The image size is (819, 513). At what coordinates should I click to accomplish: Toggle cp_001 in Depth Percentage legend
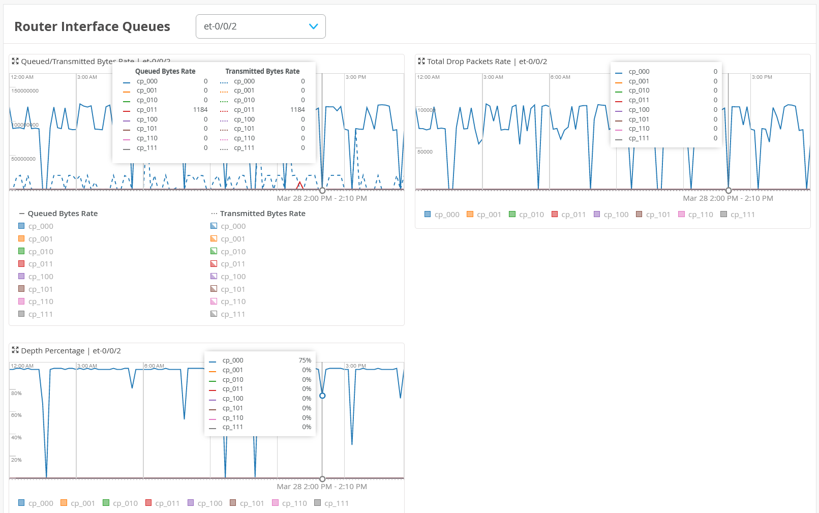pyautogui.click(x=78, y=503)
